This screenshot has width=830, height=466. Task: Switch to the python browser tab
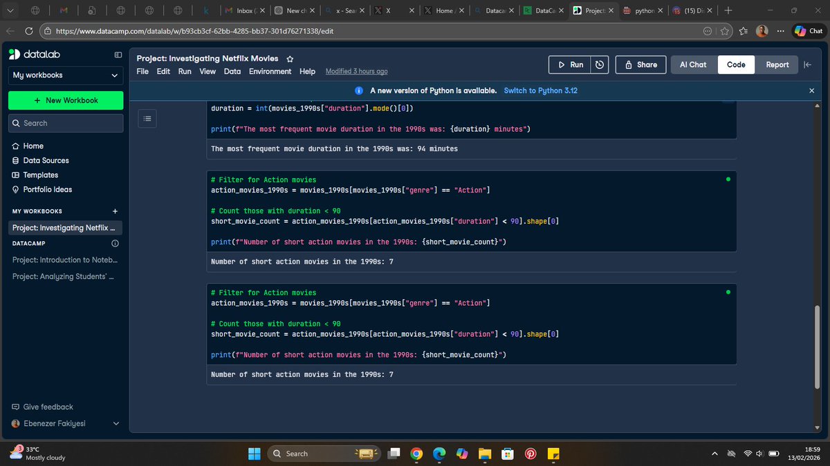[x=643, y=11]
